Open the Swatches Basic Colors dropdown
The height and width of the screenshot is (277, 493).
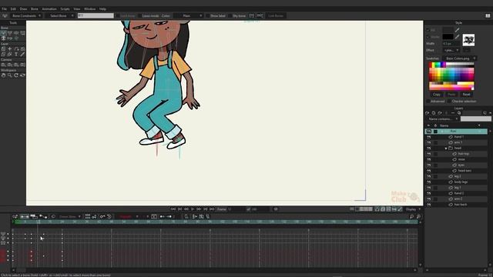tap(460, 58)
